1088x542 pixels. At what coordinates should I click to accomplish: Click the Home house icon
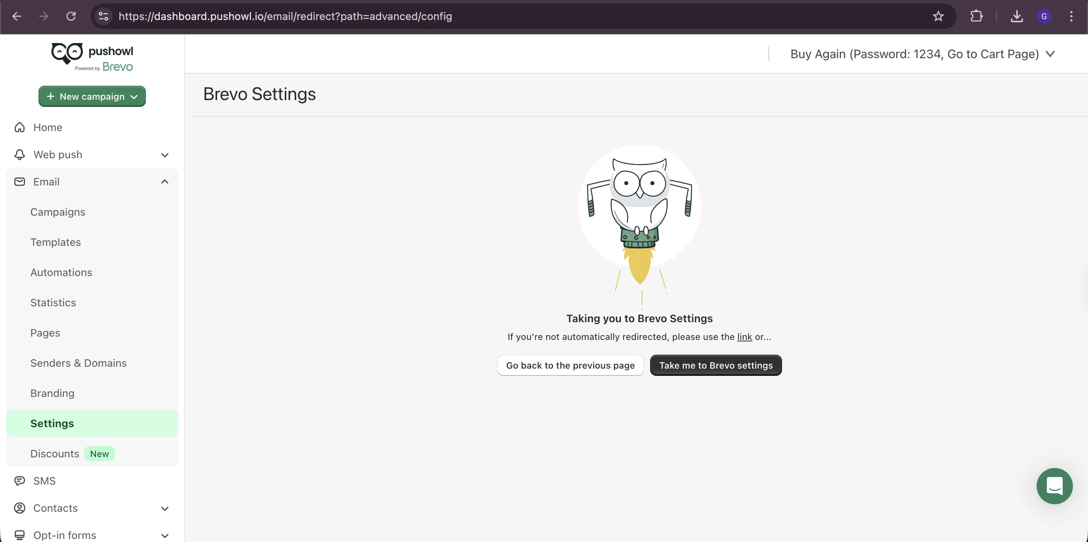pyautogui.click(x=19, y=128)
